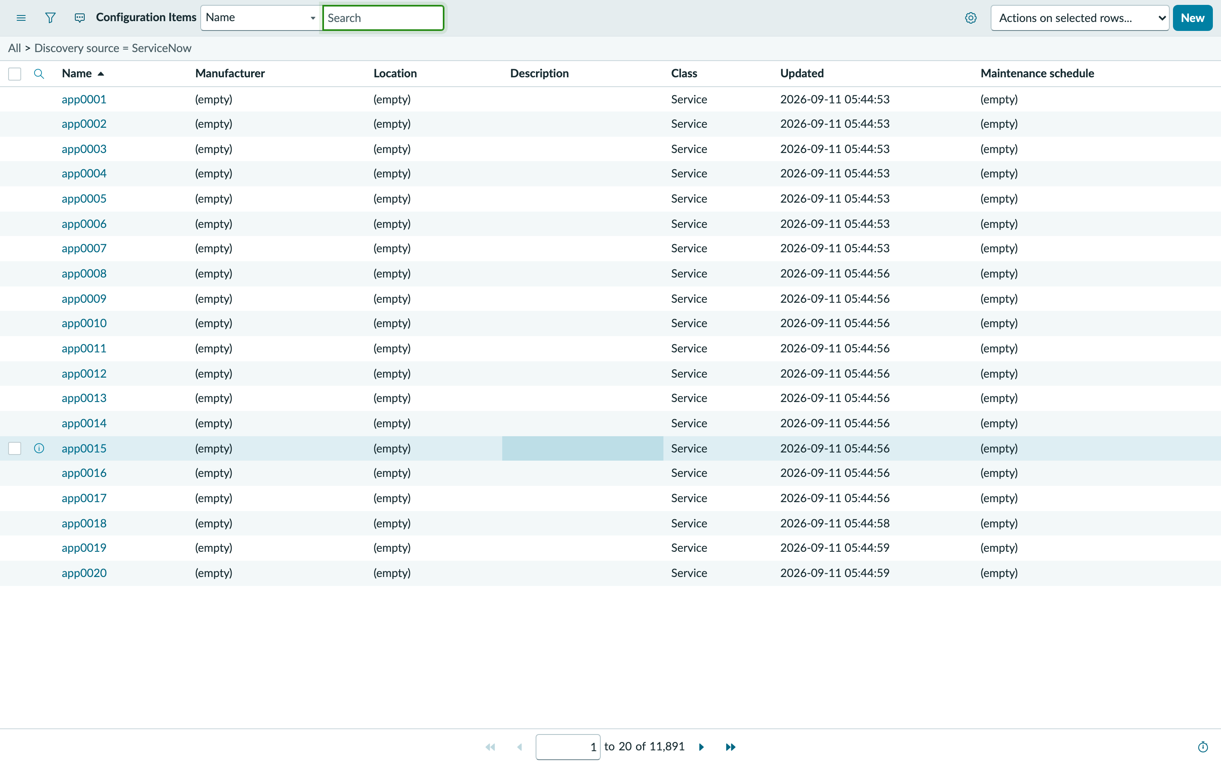This screenshot has width=1221, height=765.
Task: Click the All breadcrumb link
Action: click(x=14, y=48)
